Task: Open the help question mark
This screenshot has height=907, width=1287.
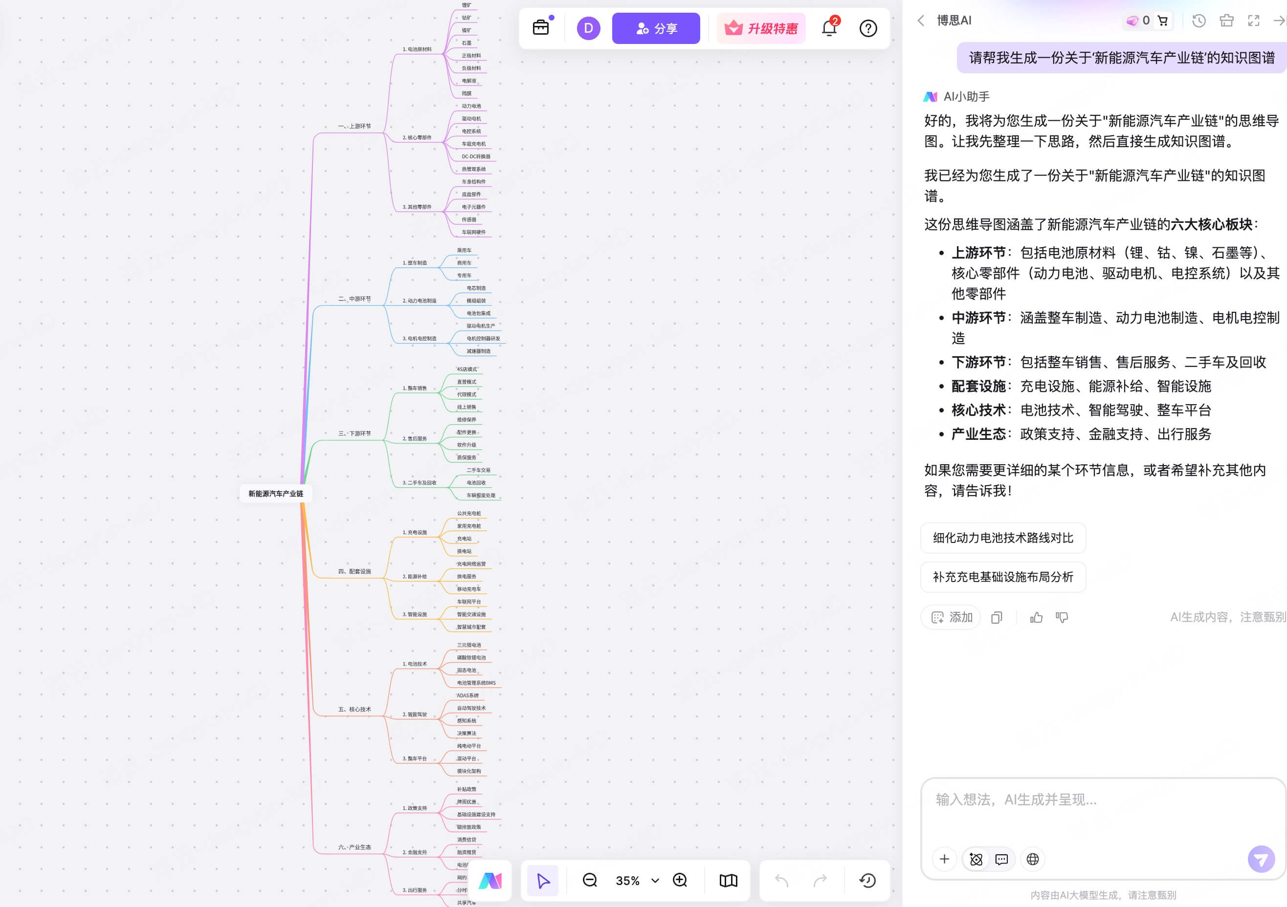Action: pos(868,28)
